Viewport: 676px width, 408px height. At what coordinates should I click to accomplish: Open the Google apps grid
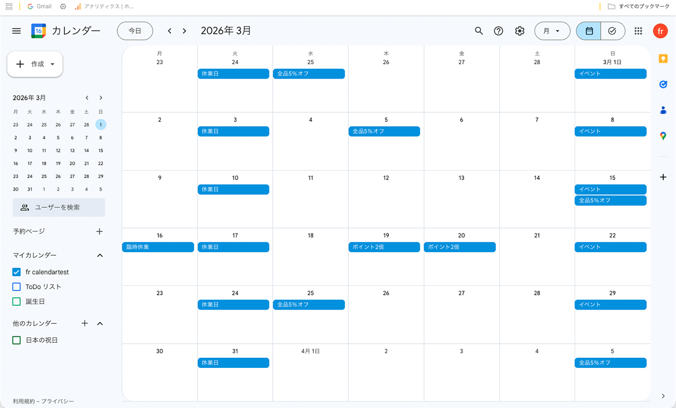coord(638,31)
